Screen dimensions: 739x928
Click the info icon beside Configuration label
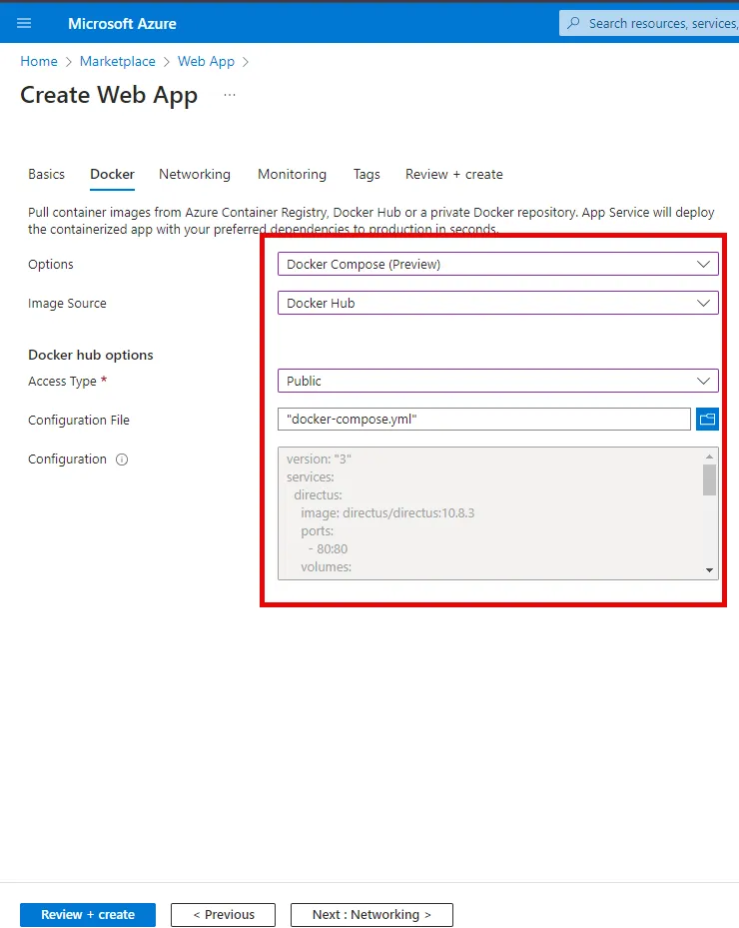click(x=122, y=460)
